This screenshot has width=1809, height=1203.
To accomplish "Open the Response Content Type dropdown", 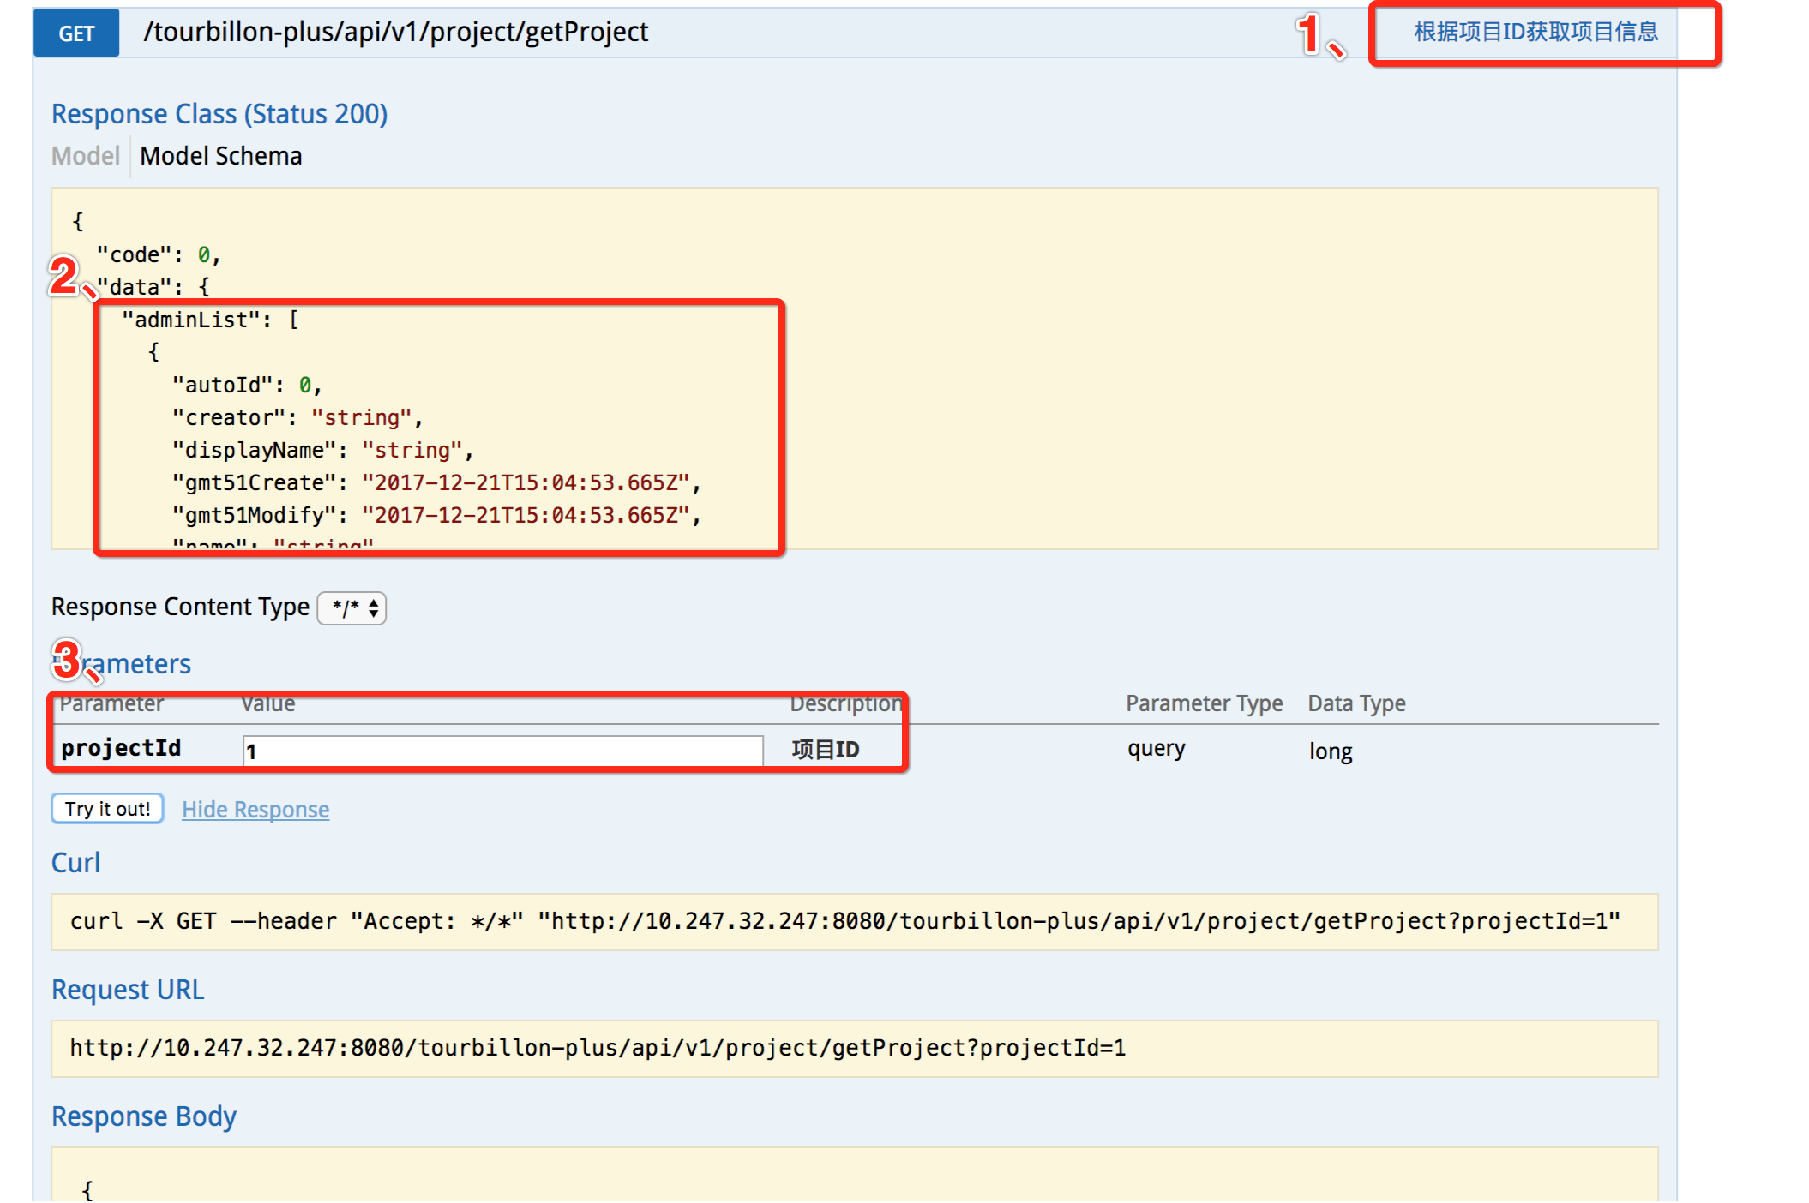I will [x=352, y=608].
